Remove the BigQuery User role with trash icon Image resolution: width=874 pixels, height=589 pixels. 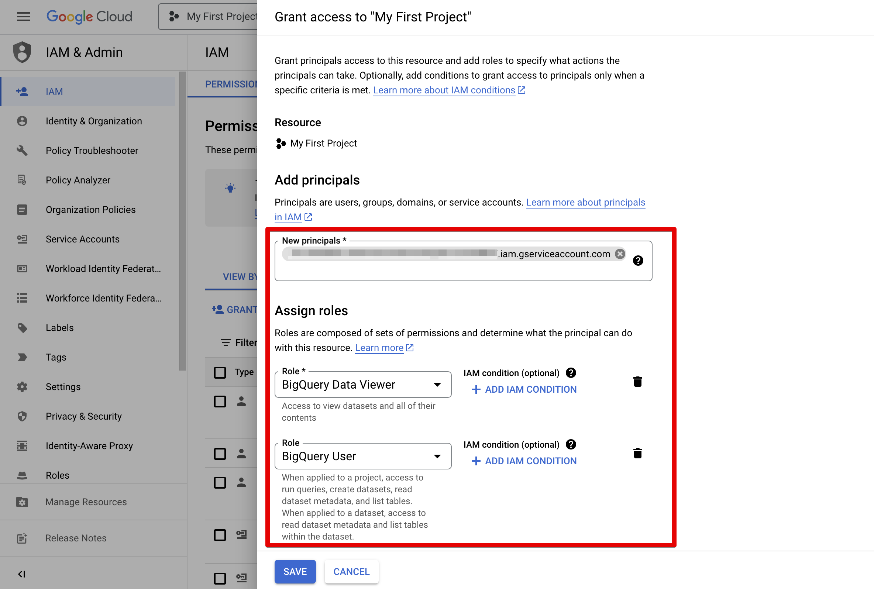tap(638, 453)
